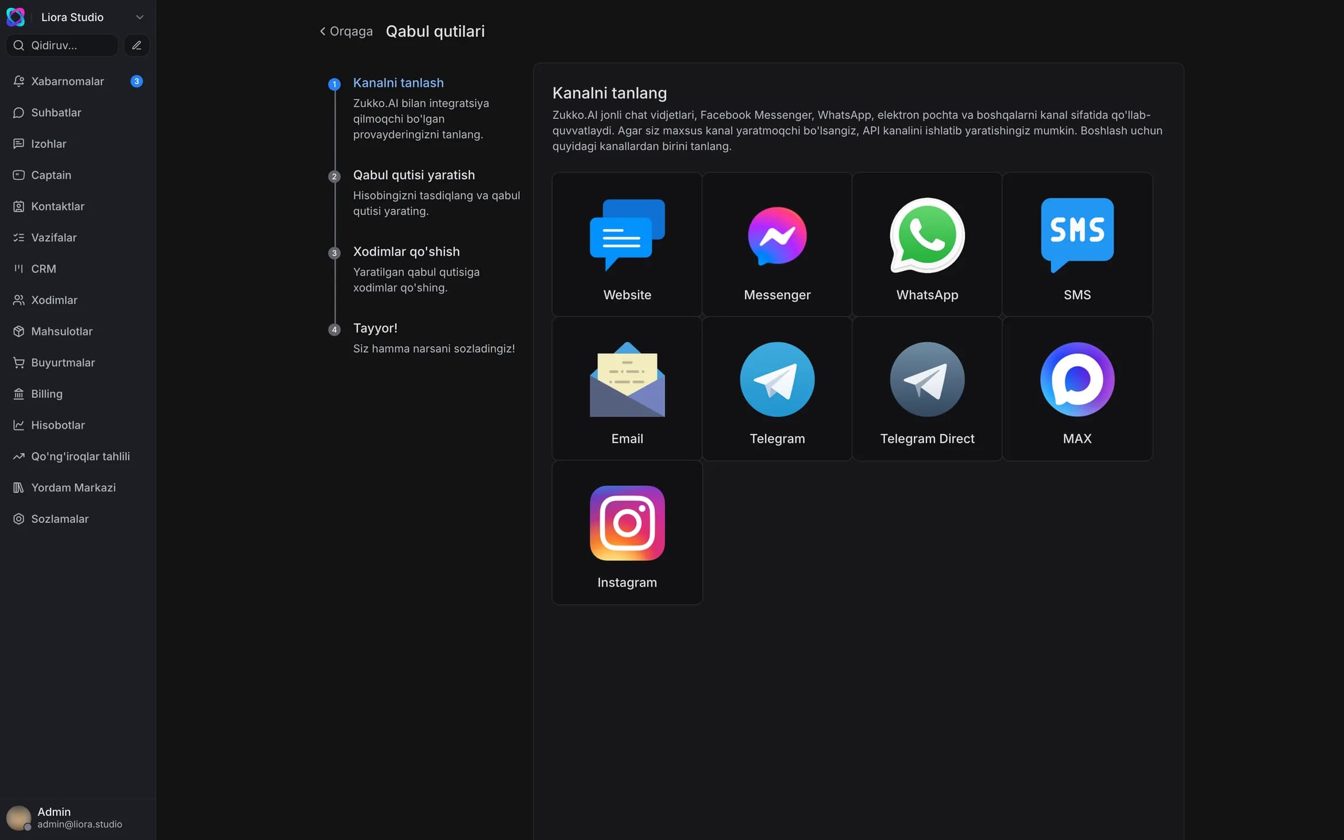1344x840 pixels.
Task: Click the Buyurtmalar cart icon
Action: (18, 362)
